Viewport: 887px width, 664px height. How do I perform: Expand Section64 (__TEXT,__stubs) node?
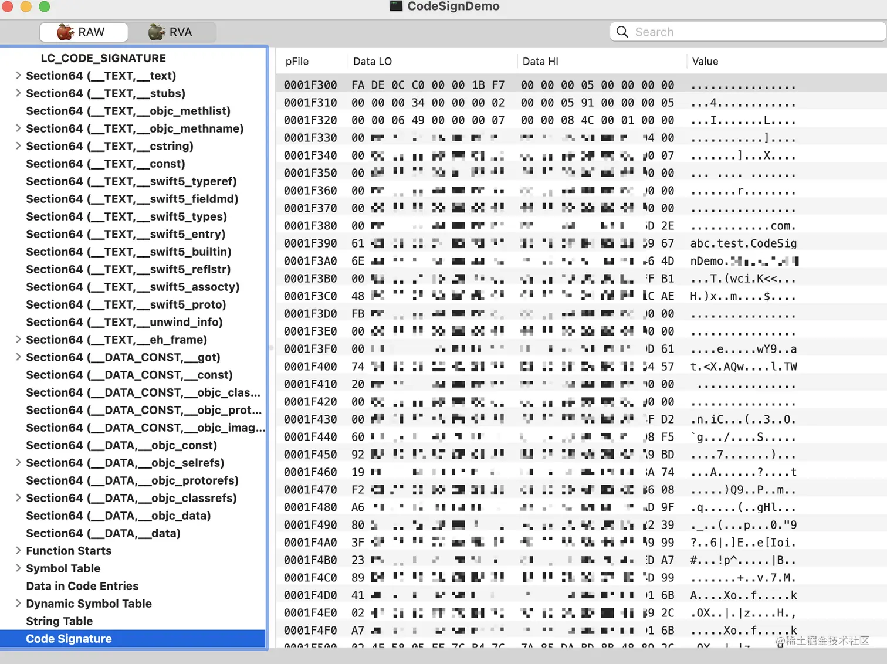coord(18,93)
